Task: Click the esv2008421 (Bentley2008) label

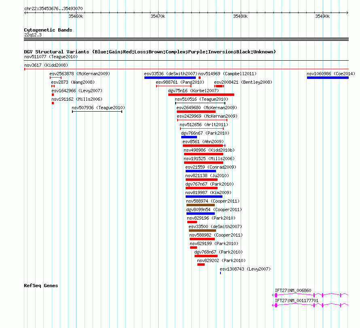Action: 243,82
